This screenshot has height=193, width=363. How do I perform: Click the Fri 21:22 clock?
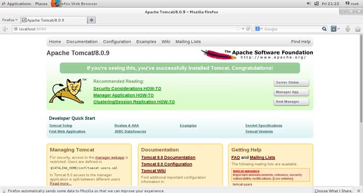point(331,4)
